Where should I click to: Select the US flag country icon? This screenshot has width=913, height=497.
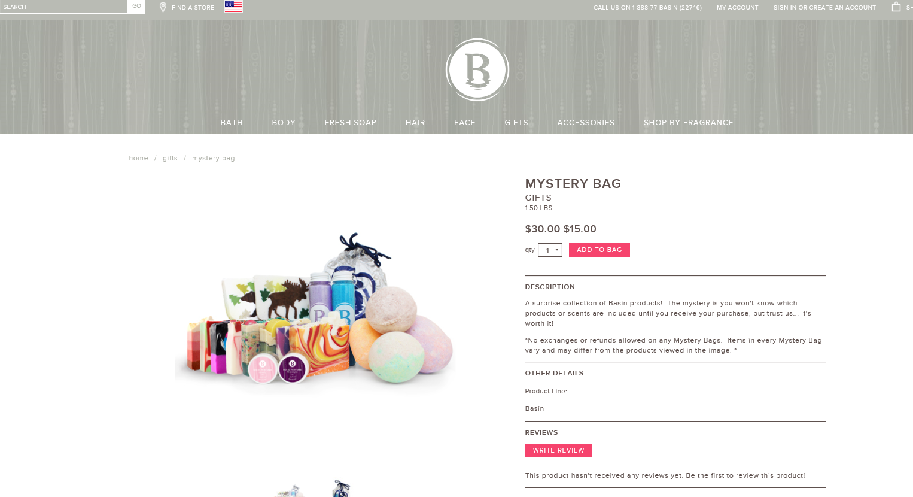coord(233,7)
